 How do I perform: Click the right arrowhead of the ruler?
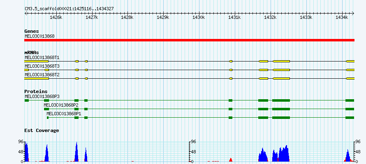(353, 14)
